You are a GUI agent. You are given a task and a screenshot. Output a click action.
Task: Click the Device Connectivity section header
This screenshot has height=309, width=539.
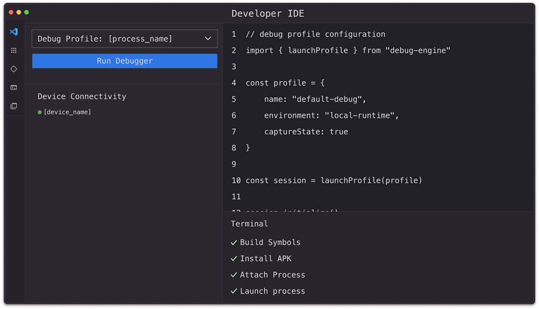tap(82, 96)
